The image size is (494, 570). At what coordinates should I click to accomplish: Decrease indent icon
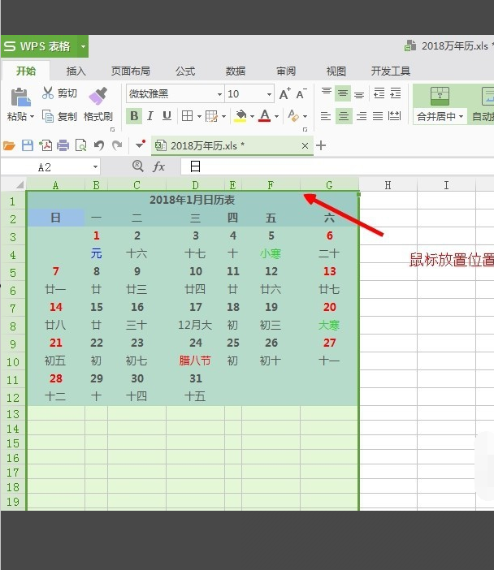[x=379, y=93]
